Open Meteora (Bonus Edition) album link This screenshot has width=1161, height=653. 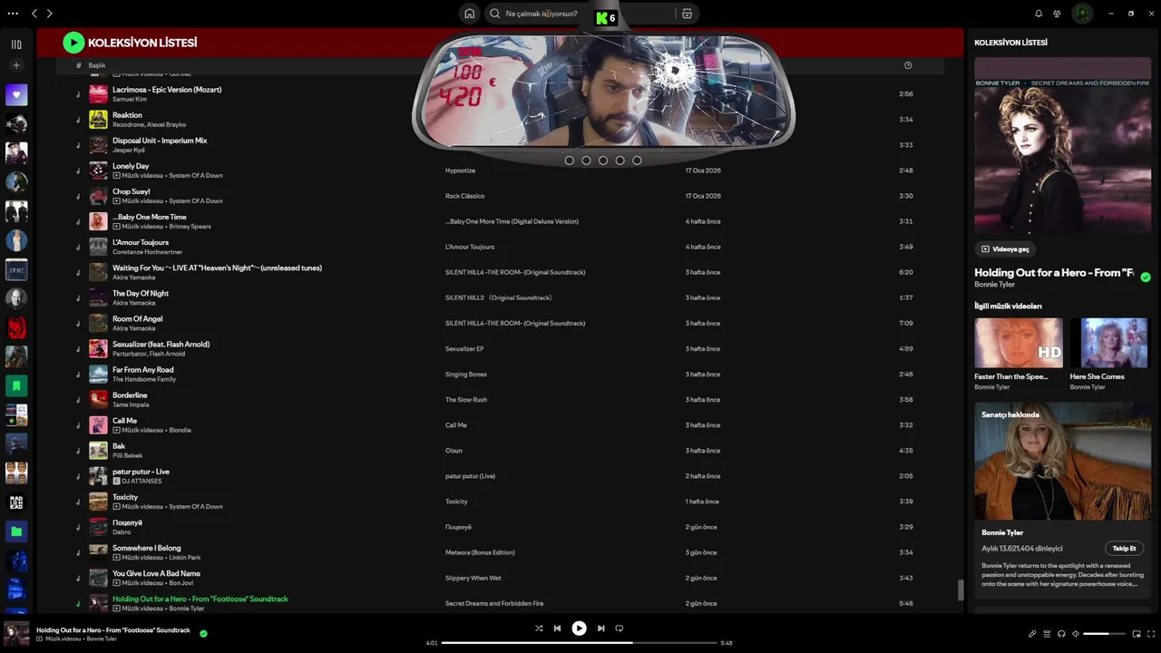480,552
